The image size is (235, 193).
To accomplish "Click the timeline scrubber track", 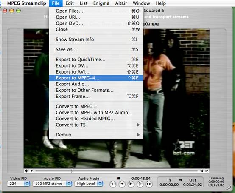I will coord(117,171).
